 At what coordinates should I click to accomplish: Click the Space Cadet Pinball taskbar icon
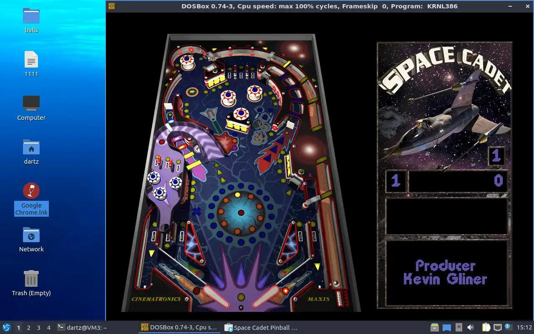tap(229, 328)
